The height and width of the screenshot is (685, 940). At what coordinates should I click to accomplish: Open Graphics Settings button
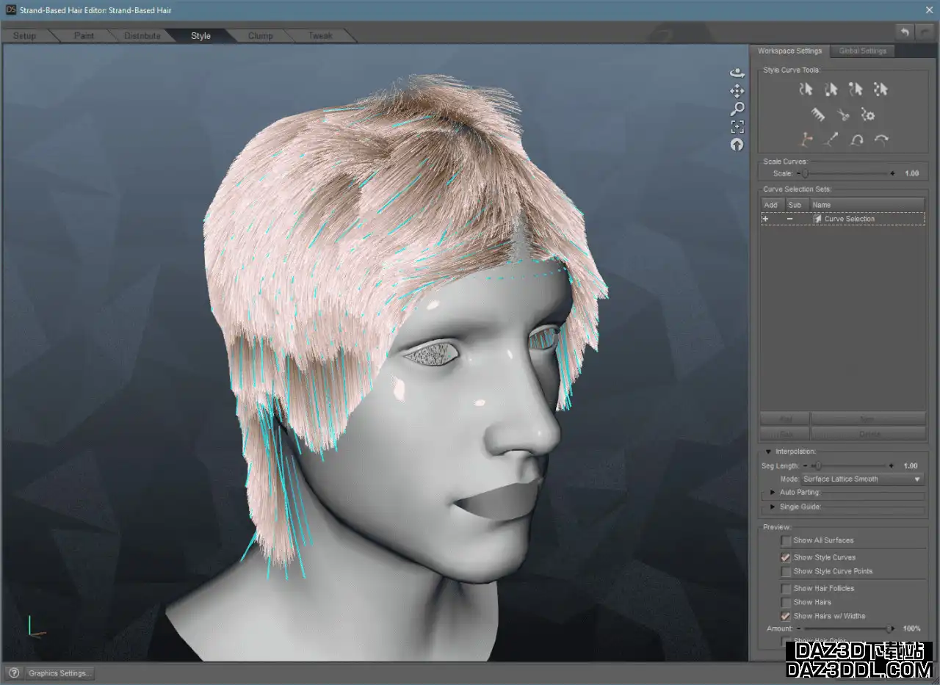tap(59, 673)
